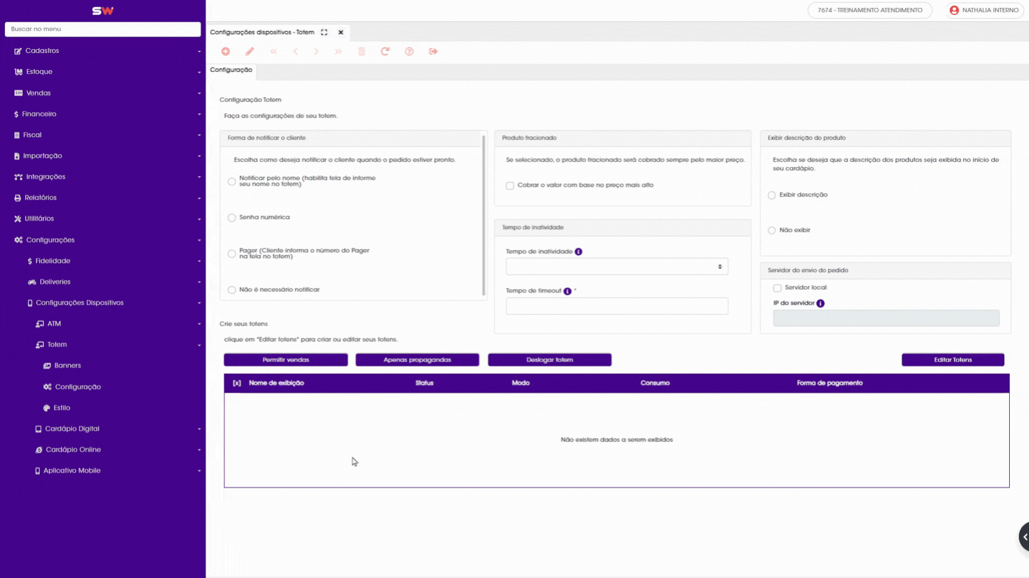Expand the Financeiro menu in sidebar
1029x578 pixels.
(102, 114)
